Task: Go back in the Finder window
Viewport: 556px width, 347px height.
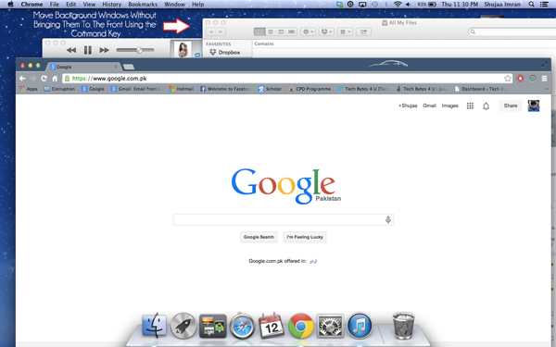Action: (x=211, y=31)
